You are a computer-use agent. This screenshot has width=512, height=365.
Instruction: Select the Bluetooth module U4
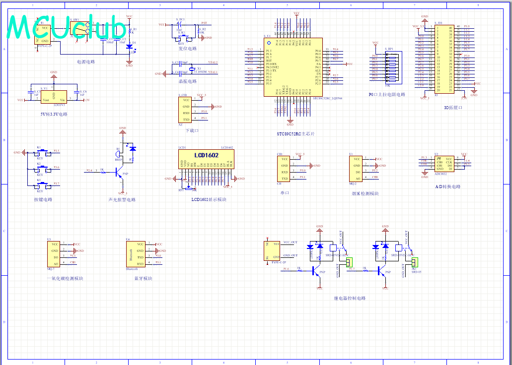tap(135, 254)
